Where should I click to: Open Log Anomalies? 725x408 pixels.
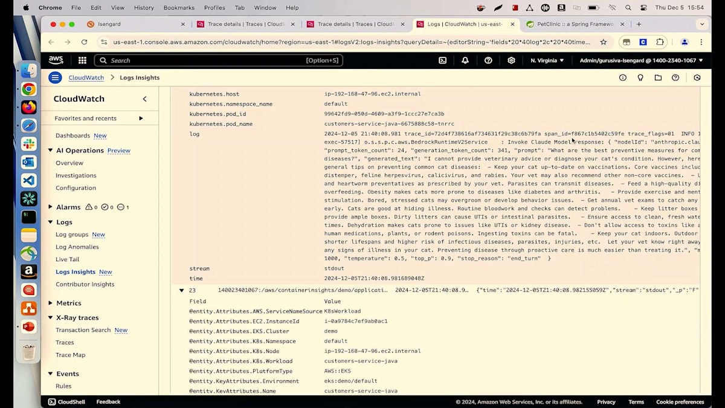[x=77, y=247]
